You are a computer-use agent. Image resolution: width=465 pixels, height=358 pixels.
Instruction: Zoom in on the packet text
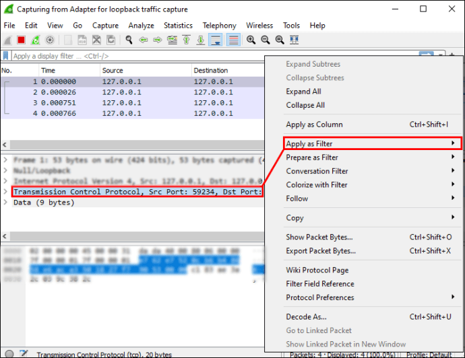tap(251, 40)
